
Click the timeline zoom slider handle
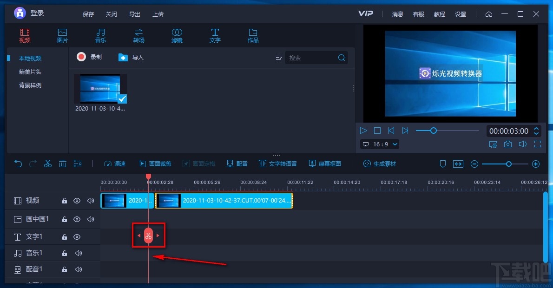[x=508, y=164]
